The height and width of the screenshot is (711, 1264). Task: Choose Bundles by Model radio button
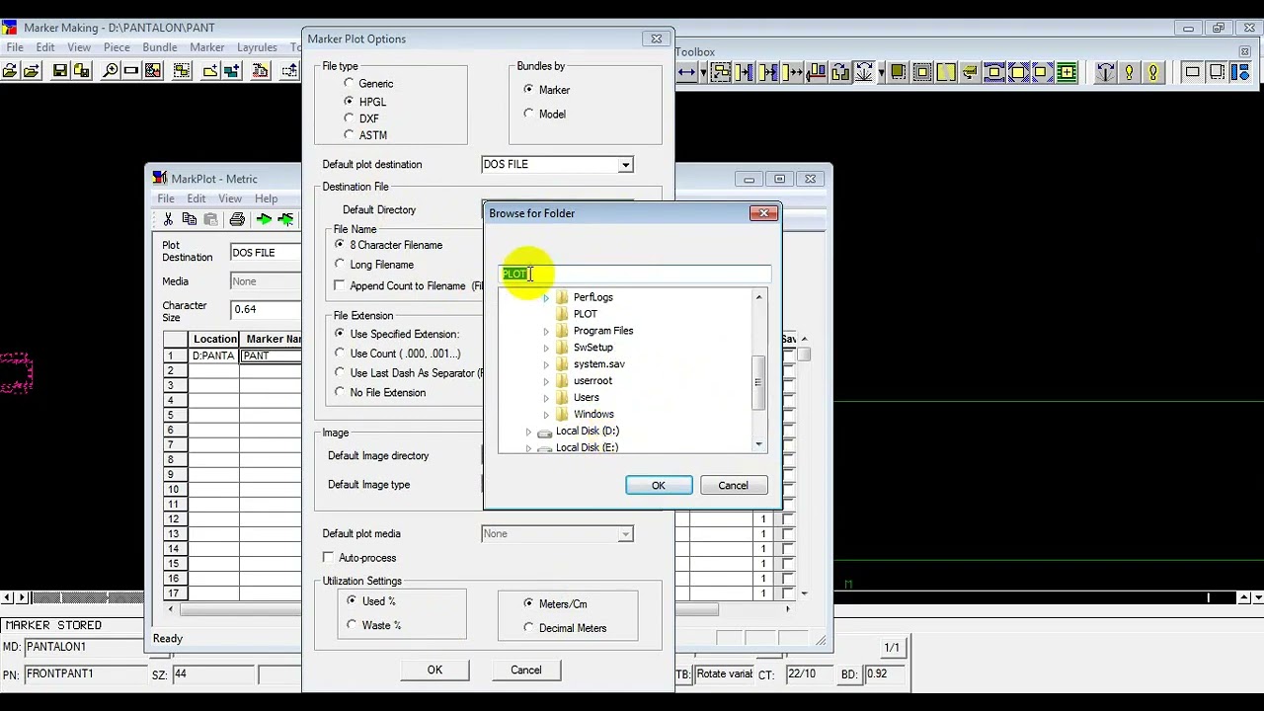528,115
